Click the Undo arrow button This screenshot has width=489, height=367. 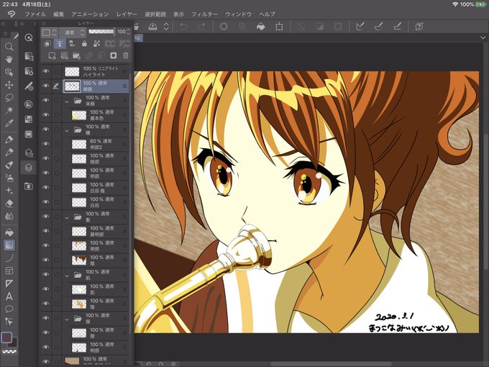[x=183, y=27]
